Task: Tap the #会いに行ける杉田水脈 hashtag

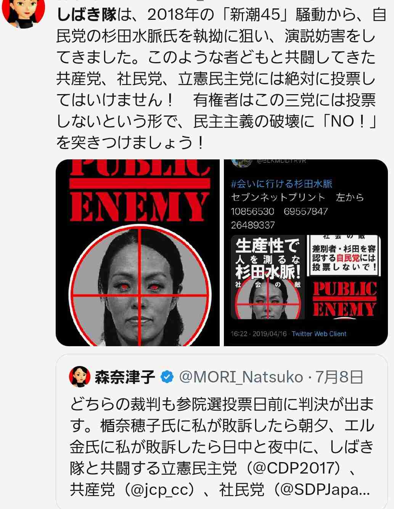Action: pyautogui.click(x=281, y=184)
